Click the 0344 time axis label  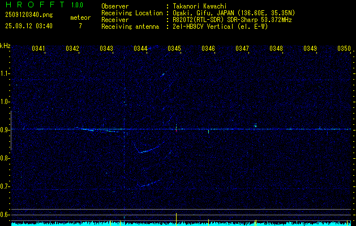(140, 48)
